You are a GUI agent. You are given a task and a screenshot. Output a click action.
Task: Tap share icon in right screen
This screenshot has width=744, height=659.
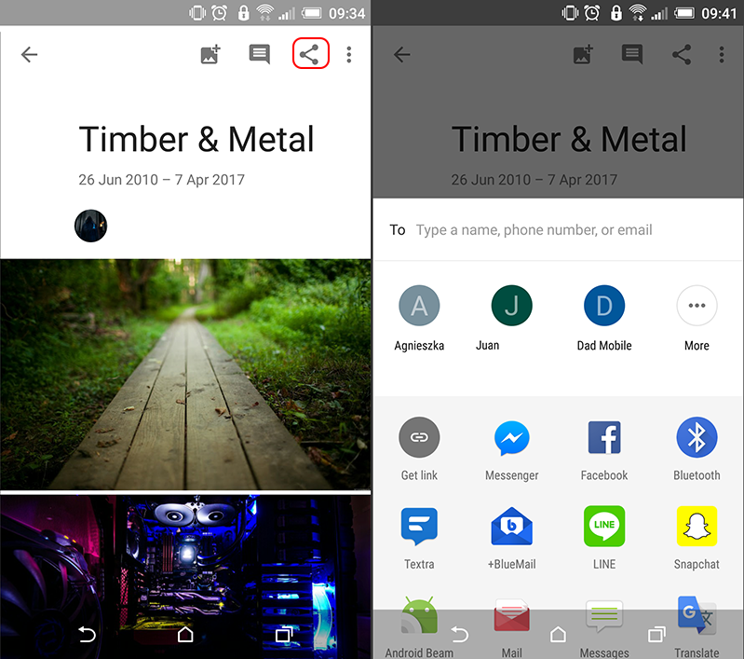pos(682,55)
